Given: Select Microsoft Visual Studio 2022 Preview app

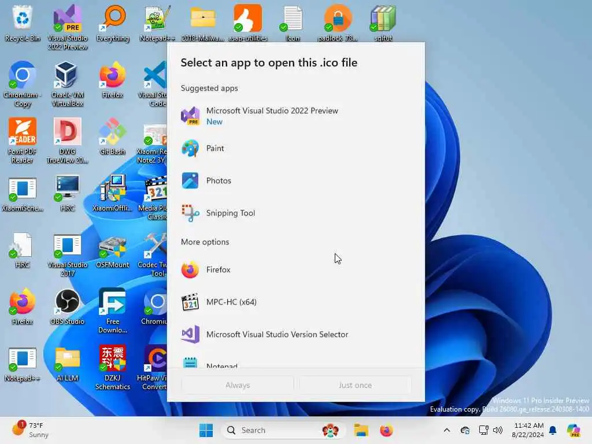Looking at the screenshot, I should [x=296, y=116].
